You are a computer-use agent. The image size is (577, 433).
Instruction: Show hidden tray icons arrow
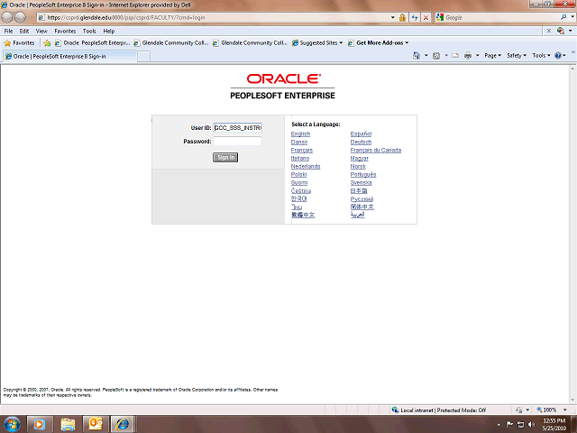[x=499, y=425]
